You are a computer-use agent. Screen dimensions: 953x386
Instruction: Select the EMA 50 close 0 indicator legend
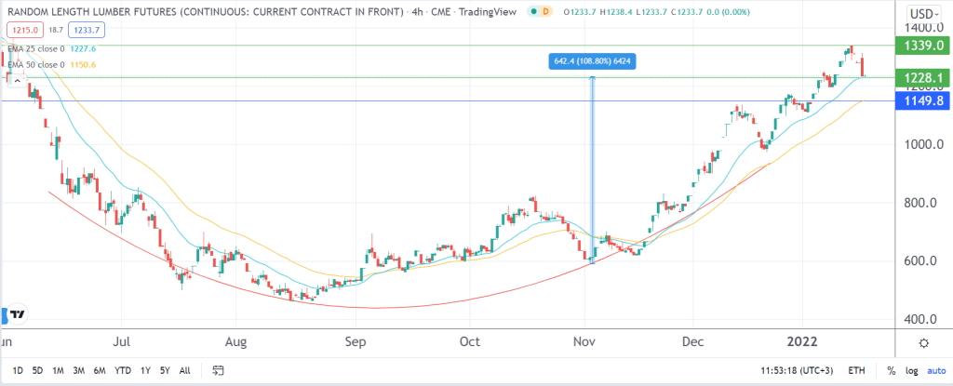point(34,65)
